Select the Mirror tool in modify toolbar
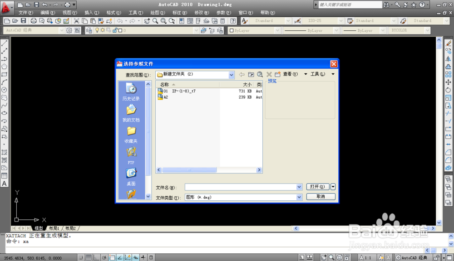454x261 pixels. click(448, 59)
